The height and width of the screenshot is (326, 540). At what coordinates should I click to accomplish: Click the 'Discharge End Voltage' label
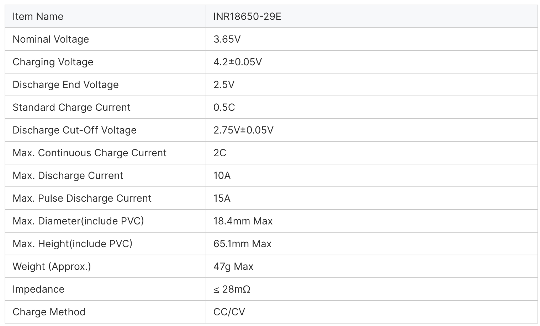coord(65,85)
